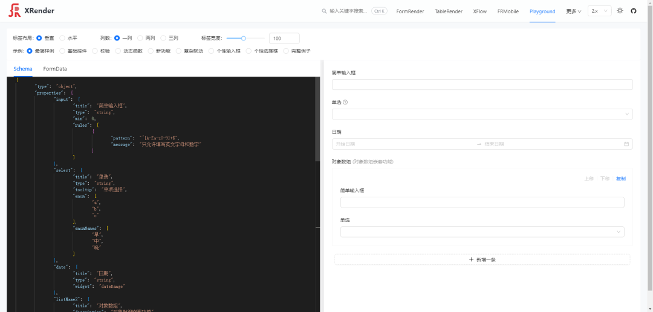Image resolution: width=653 pixels, height=312 pixels.
Task: Click the 开始日期 start date field
Action: [x=404, y=144]
